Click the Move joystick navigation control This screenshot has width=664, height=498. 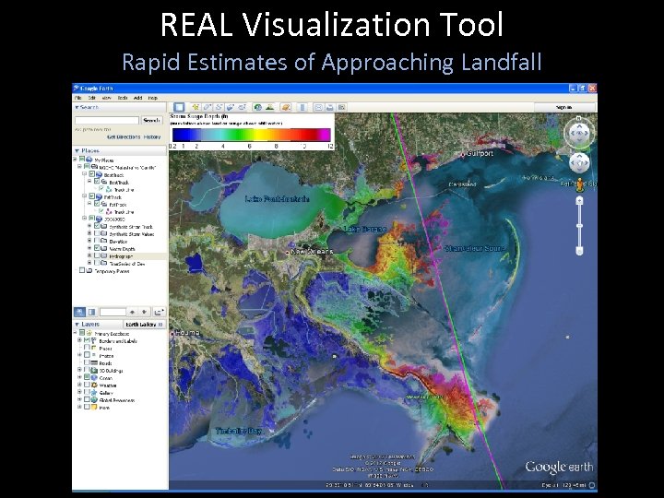(579, 162)
